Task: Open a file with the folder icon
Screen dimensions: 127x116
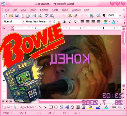Action: coord(11,16)
